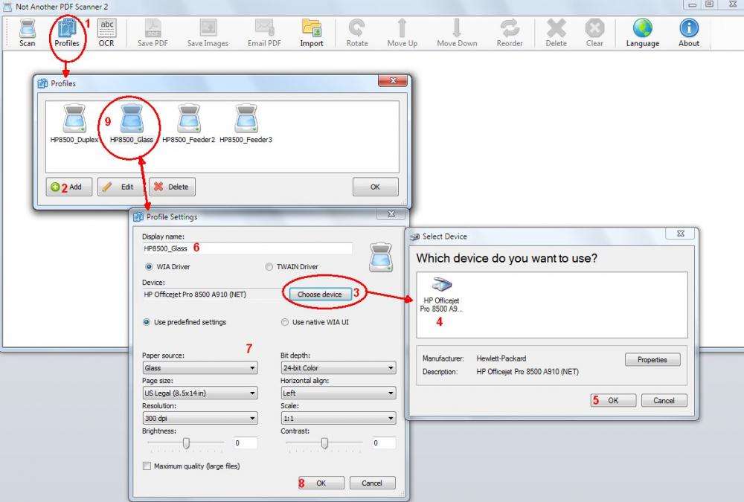Click the Display name text field

click(247, 248)
